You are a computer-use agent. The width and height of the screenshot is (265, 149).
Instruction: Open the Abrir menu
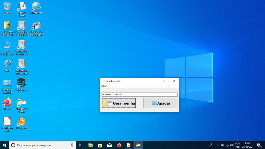pos(104,86)
